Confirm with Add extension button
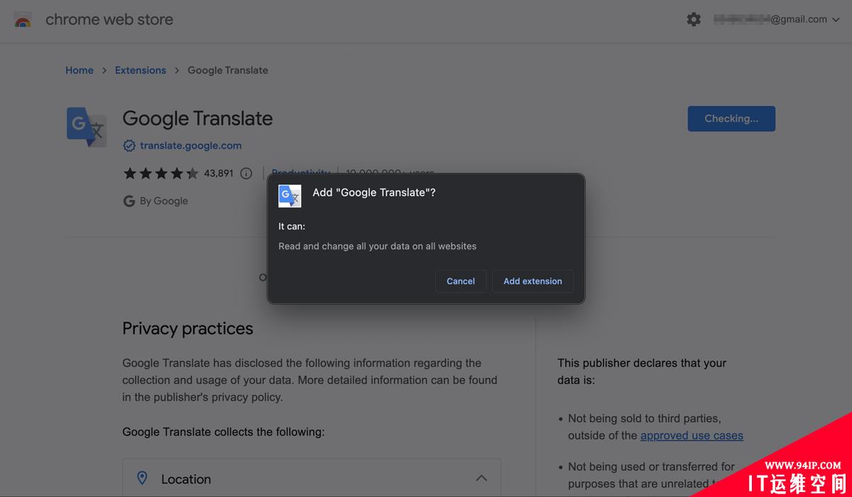Image resolution: width=852 pixels, height=497 pixels. click(532, 281)
